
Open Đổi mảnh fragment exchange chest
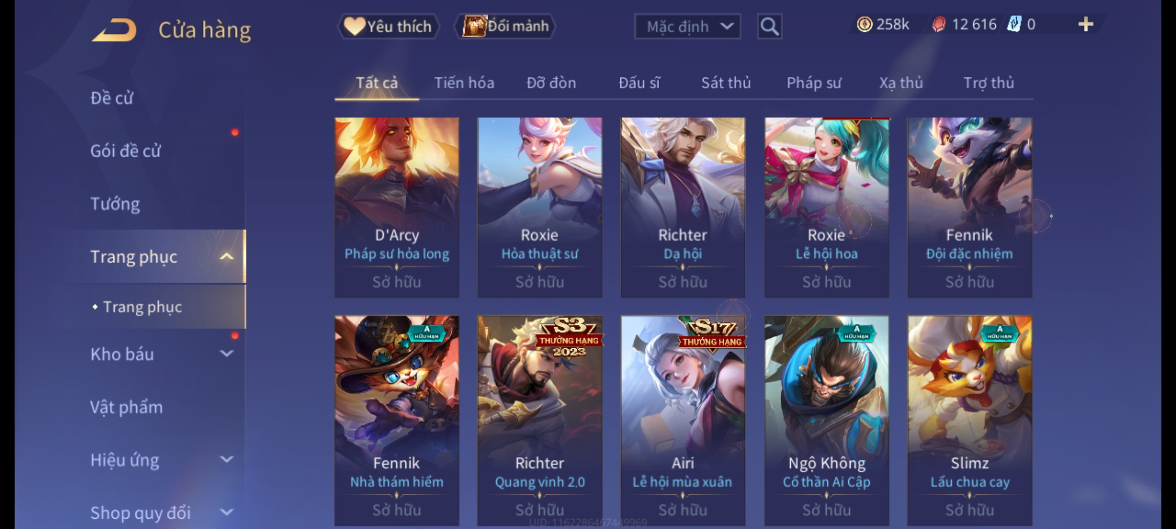point(505,26)
